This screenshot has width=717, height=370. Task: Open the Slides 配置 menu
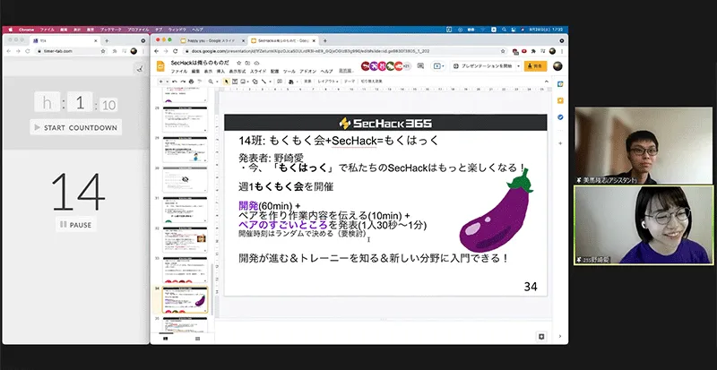pyautogui.click(x=274, y=72)
